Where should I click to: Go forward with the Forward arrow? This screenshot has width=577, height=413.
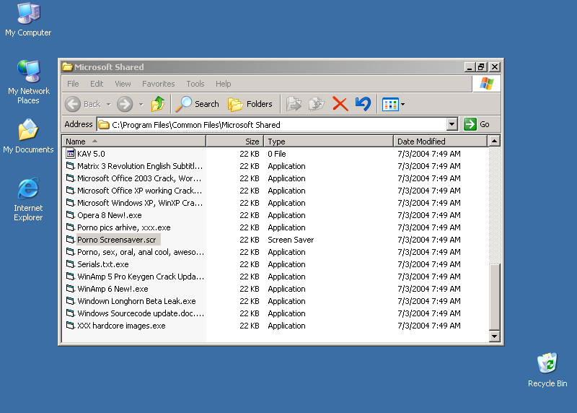[x=125, y=104]
